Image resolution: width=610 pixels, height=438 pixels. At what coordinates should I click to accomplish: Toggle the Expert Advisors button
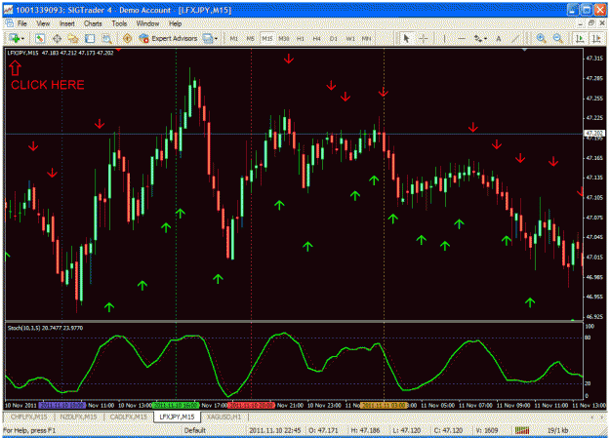(x=168, y=38)
